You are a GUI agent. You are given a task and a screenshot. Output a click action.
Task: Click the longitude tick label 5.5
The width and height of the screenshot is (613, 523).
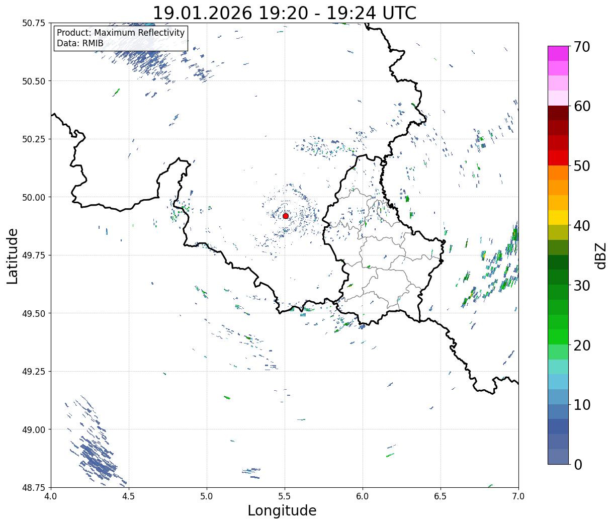tap(285, 496)
